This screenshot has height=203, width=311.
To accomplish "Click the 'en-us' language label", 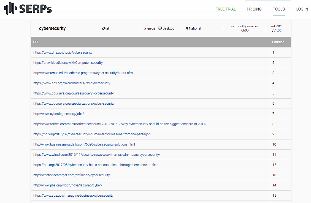I will [x=151, y=28].
